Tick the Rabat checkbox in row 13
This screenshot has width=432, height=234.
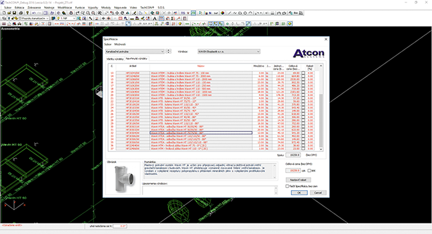(x=303, y=73)
